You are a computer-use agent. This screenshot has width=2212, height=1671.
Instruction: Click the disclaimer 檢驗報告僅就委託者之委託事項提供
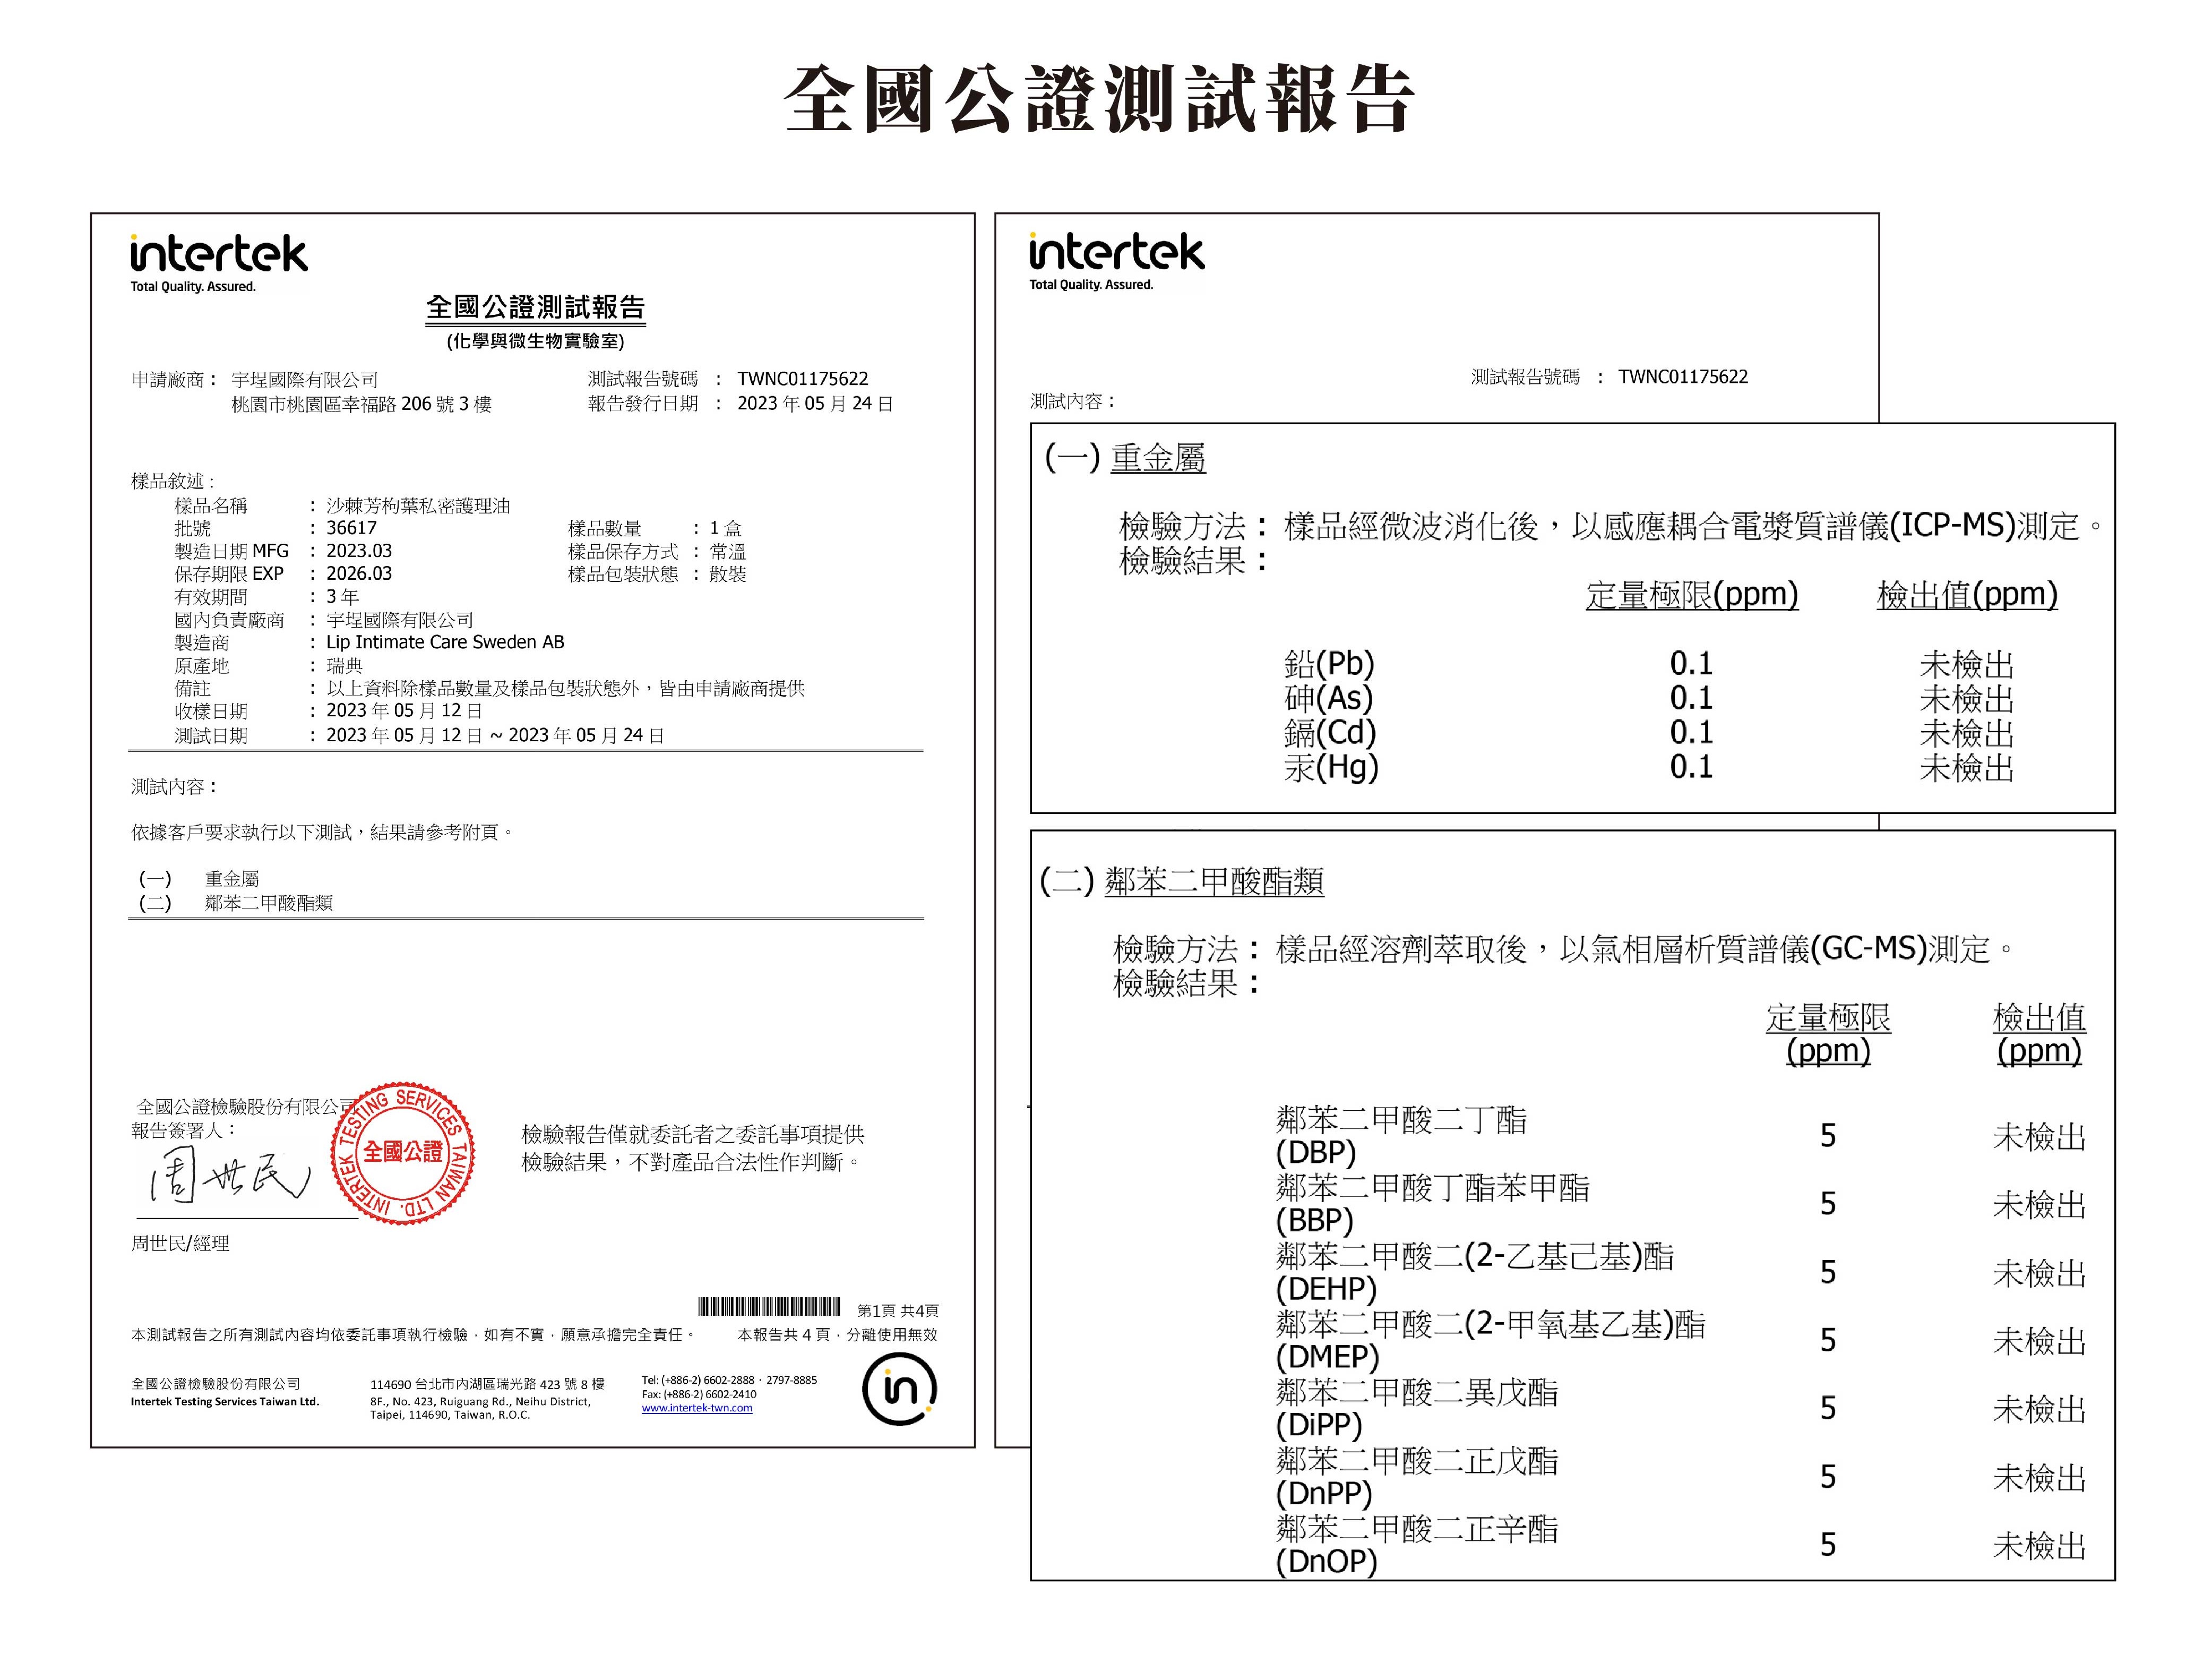click(692, 1134)
